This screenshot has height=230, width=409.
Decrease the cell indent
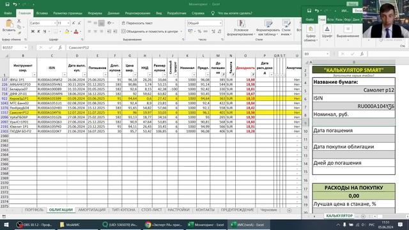109,31
